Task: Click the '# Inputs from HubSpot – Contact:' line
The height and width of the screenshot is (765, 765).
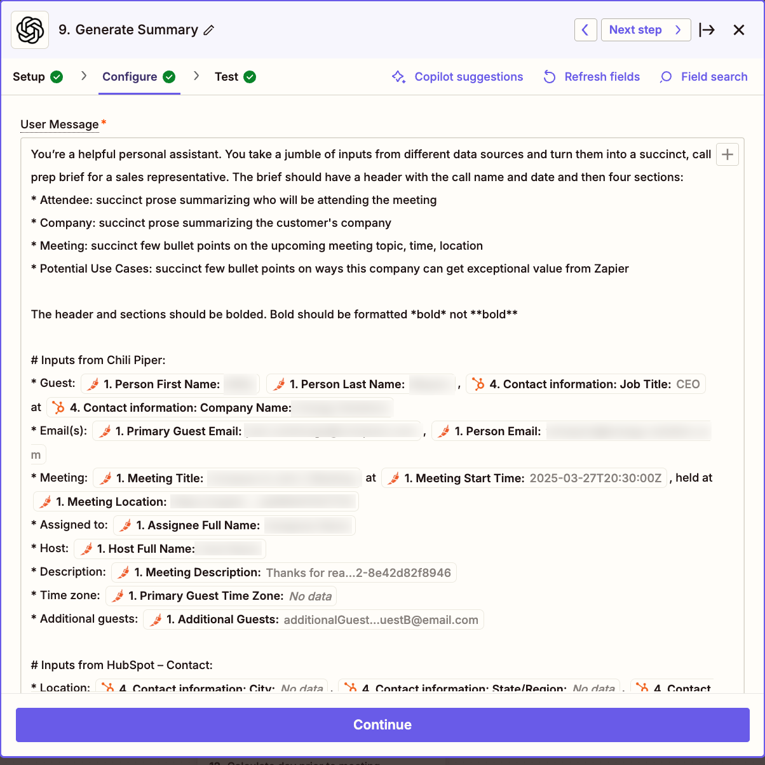Action: point(122,665)
